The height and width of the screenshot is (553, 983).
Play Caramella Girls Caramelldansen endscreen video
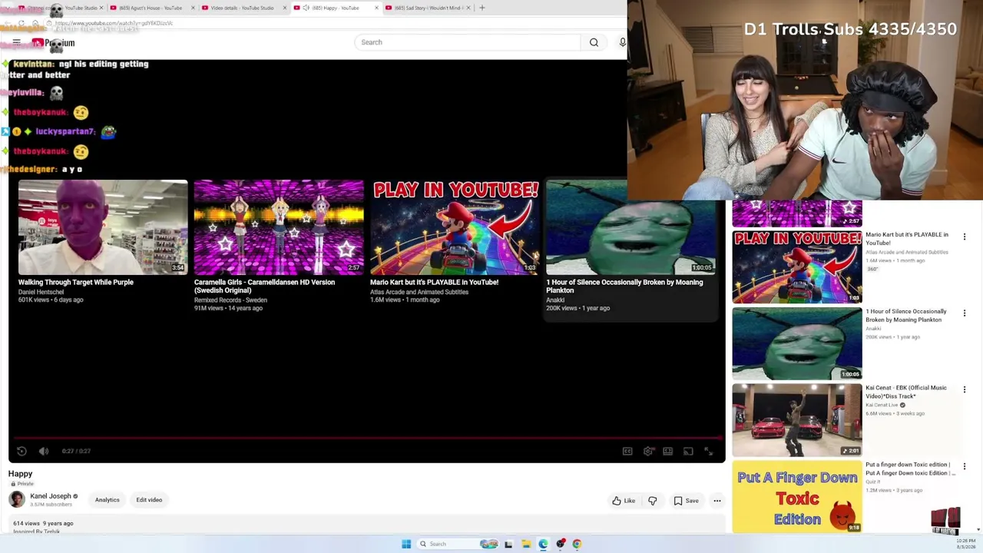[279, 227]
